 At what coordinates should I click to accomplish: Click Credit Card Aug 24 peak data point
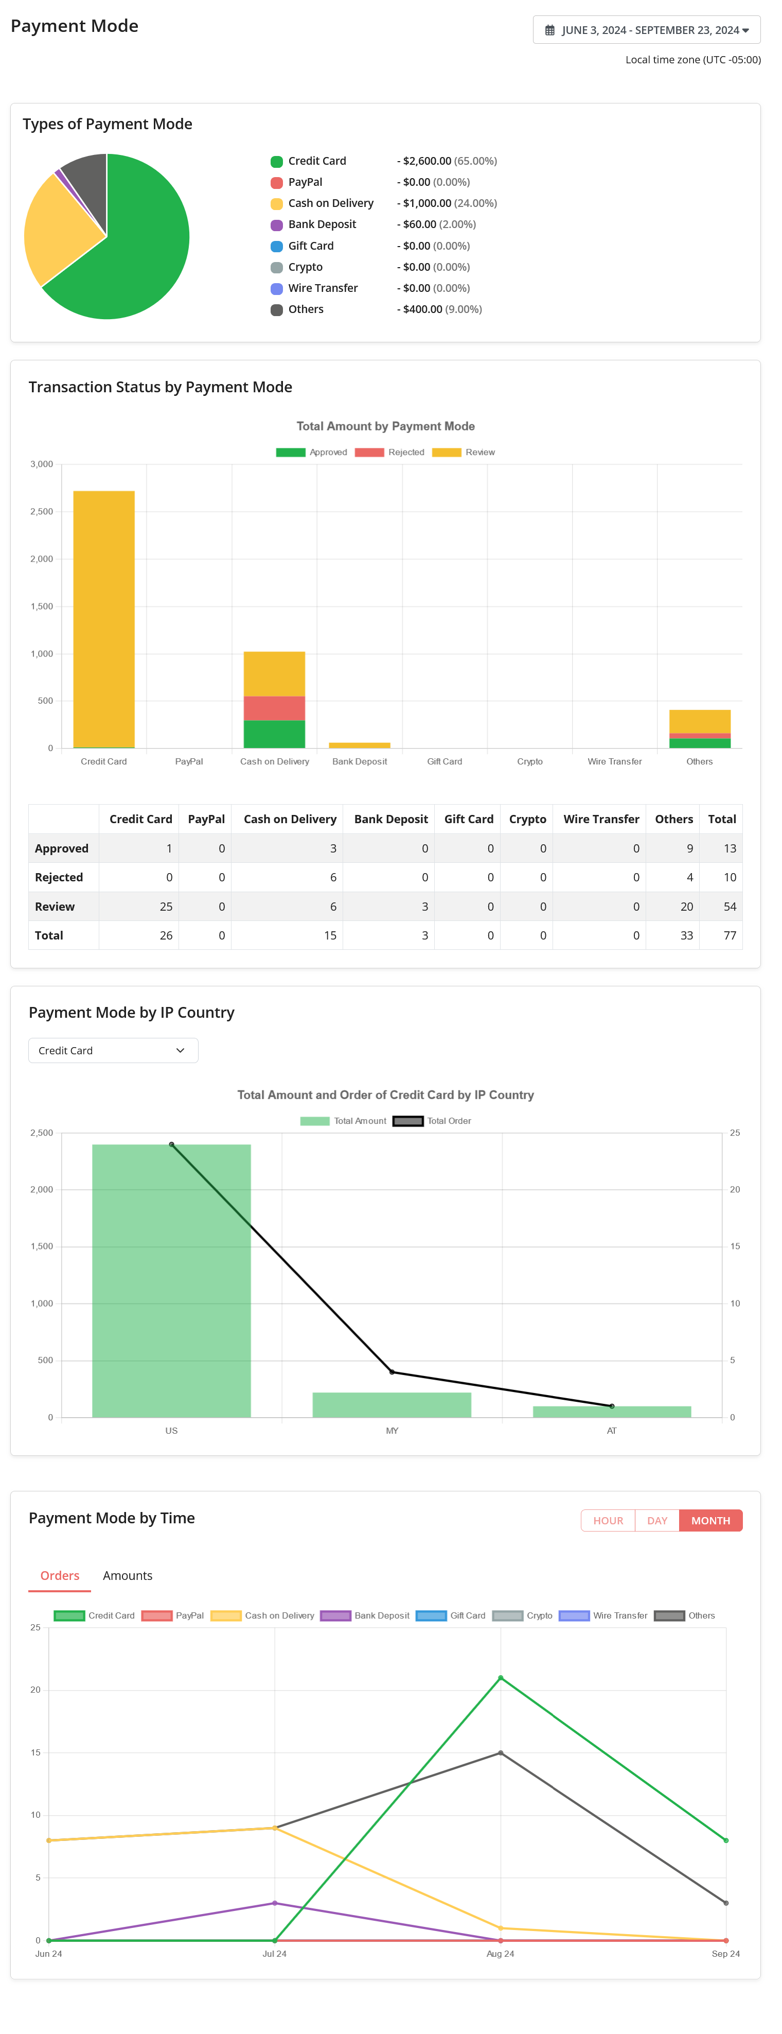click(500, 1678)
